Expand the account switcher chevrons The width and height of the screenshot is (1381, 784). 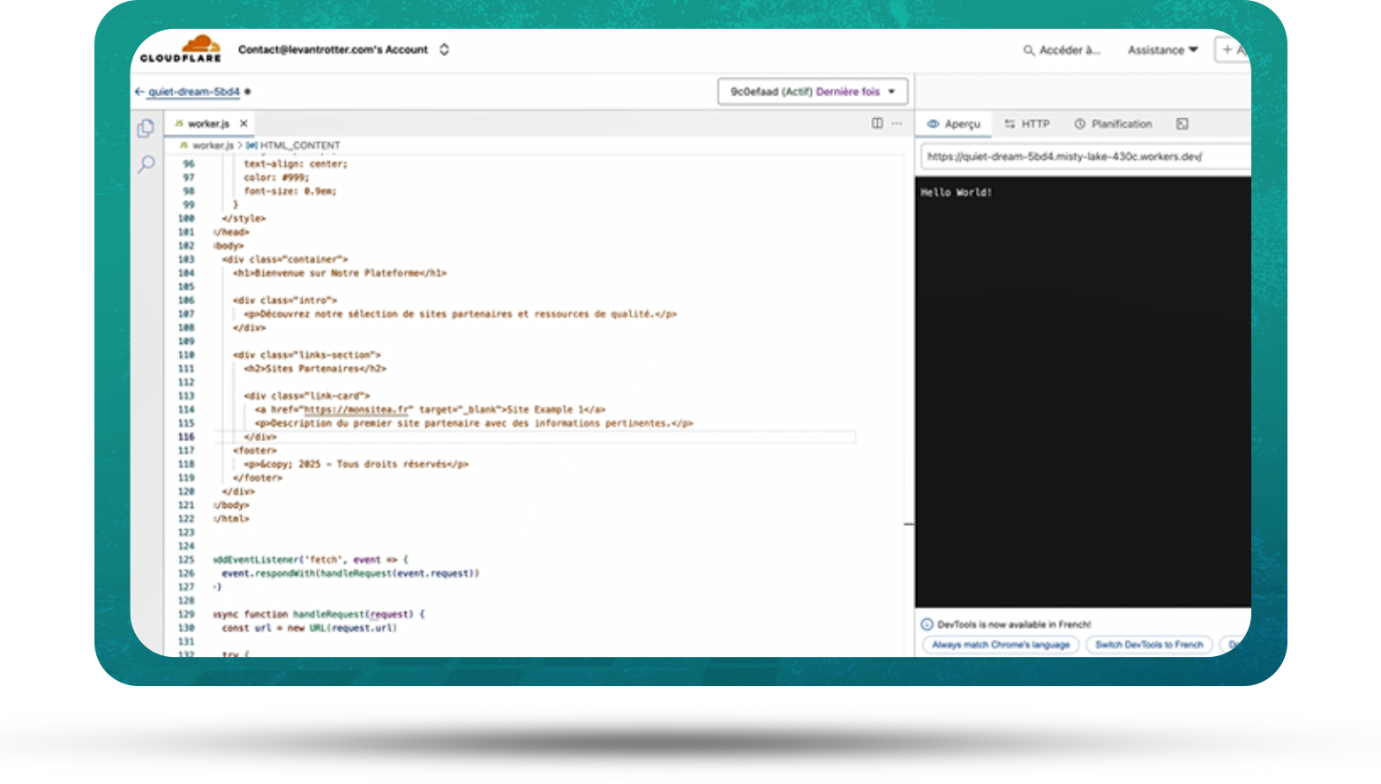tap(444, 50)
